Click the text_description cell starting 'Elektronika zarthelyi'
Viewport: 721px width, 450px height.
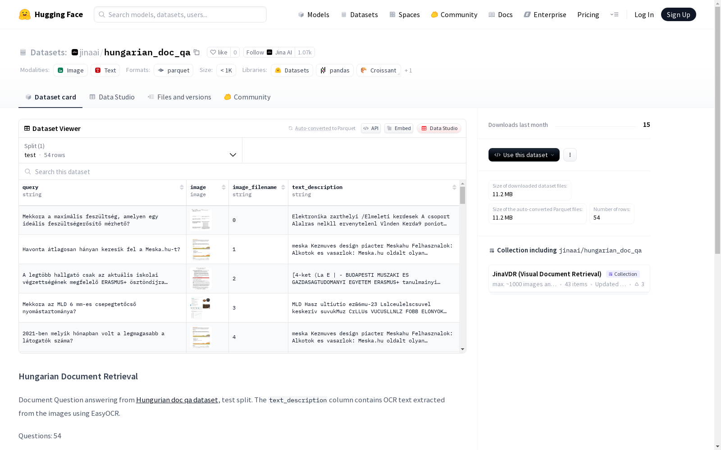(x=374, y=220)
